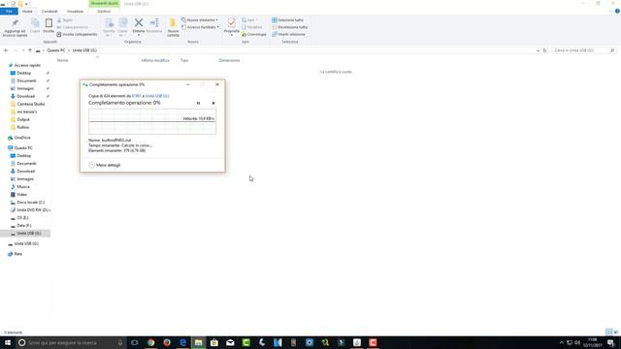Viewport: 621px width, 349px height.
Task: Select the Strumenti unità contextual tab
Action: pyautogui.click(x=104, y=4)
